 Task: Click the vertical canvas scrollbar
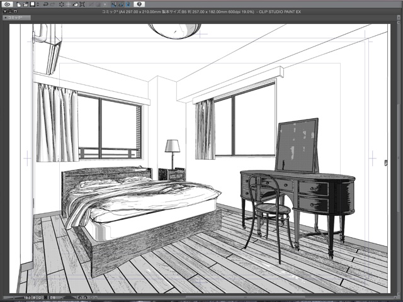[399, 157]
